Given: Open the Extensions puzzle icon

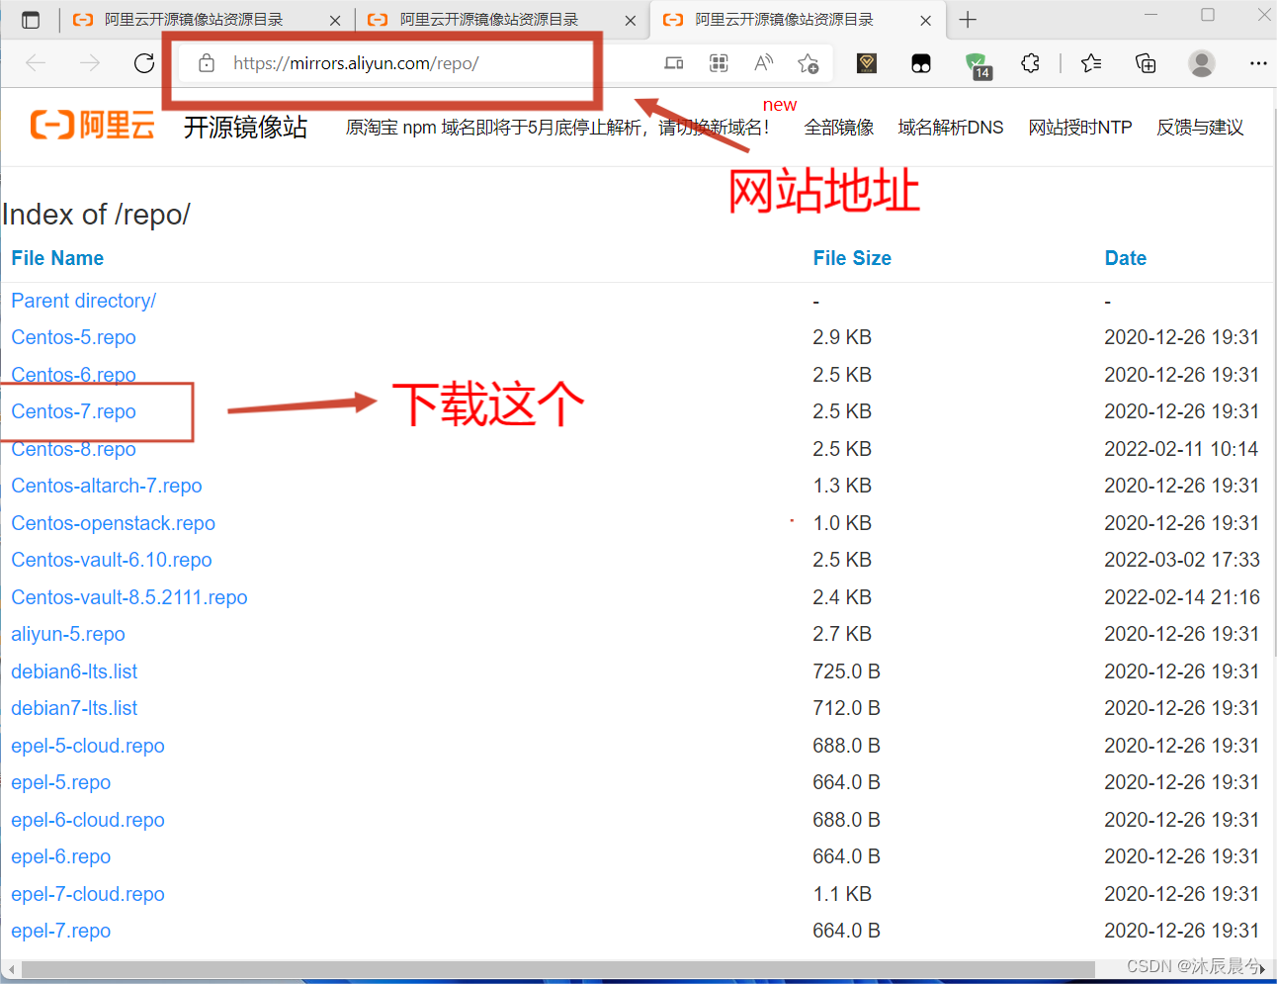Looking at the screenshot, I should pyautogui.click(x=1030, y=63).
